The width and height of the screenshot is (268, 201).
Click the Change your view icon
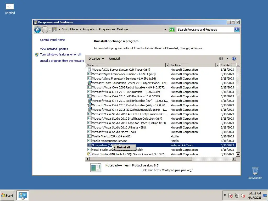tap(221, 59)
